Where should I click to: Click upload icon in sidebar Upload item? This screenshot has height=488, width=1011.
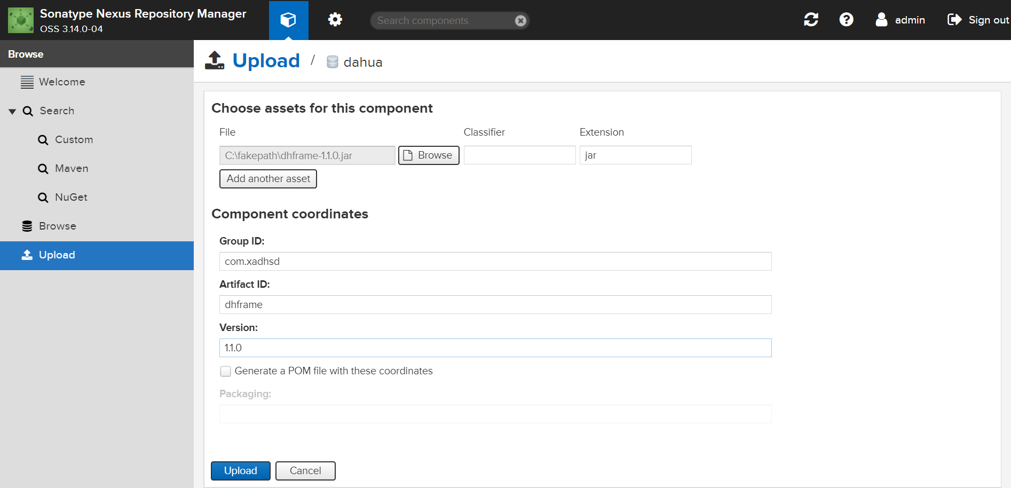point(27,255)
